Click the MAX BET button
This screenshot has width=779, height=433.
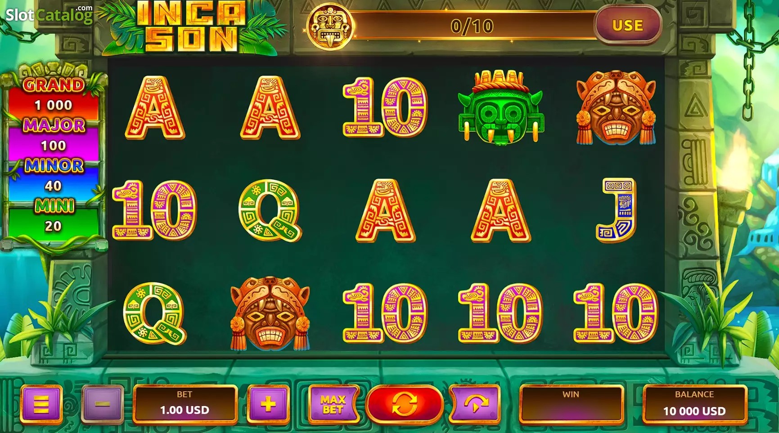(x=333, y=404)
